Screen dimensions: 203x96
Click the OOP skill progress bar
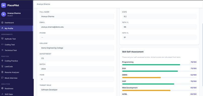pyautogui.click(x=159, y=84)
